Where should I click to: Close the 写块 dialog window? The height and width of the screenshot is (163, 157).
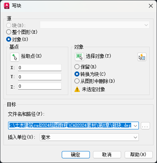(151, 6)
